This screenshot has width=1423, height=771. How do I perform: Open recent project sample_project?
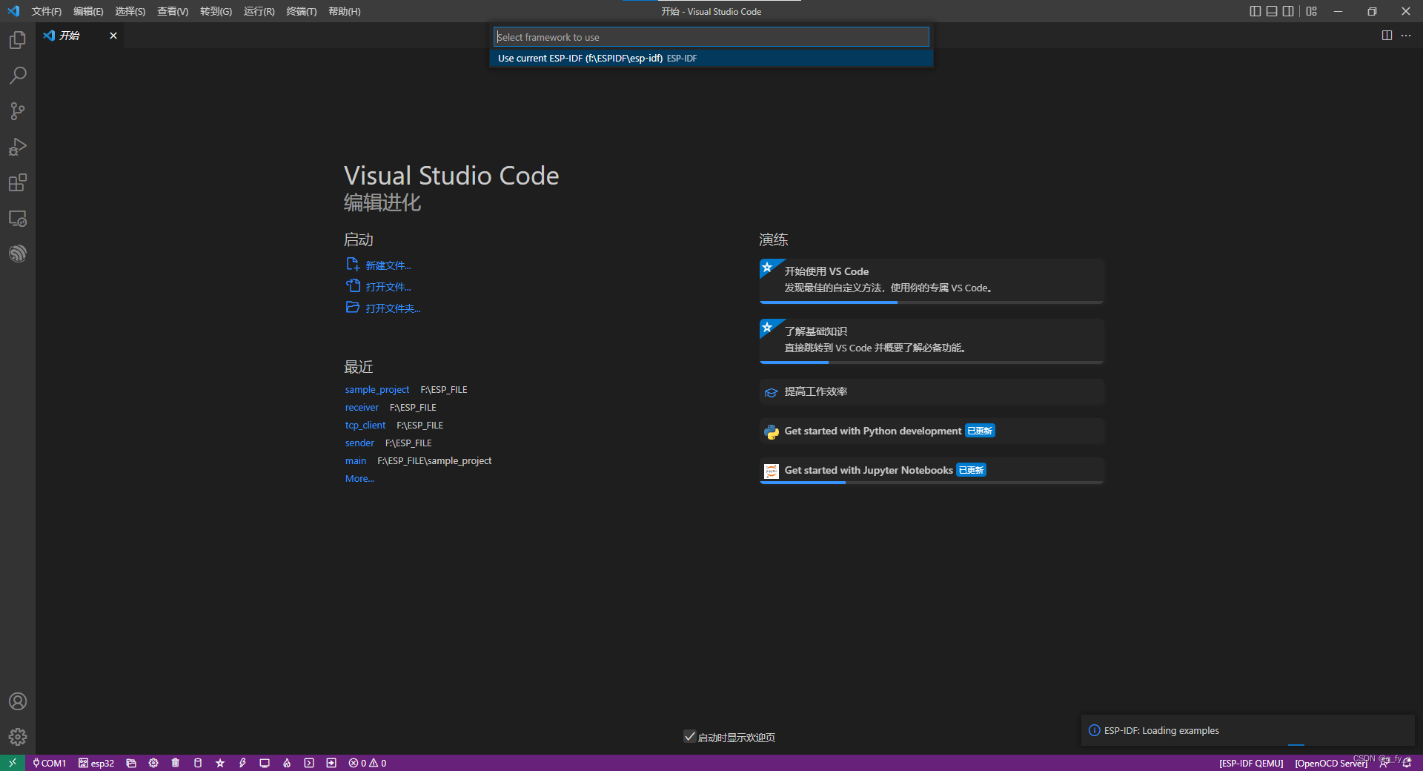pyautogui.click(x=377, y=390)
